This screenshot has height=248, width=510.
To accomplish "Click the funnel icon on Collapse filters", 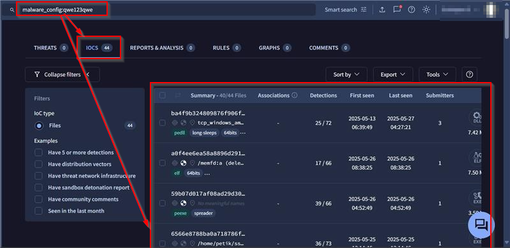I will coord(38,74).
